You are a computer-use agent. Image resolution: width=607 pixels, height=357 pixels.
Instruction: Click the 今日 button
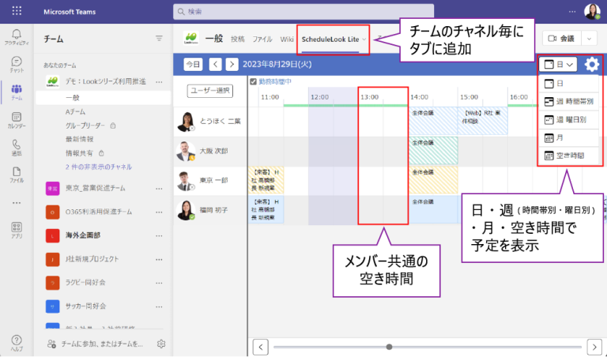(x=193, y=64)
